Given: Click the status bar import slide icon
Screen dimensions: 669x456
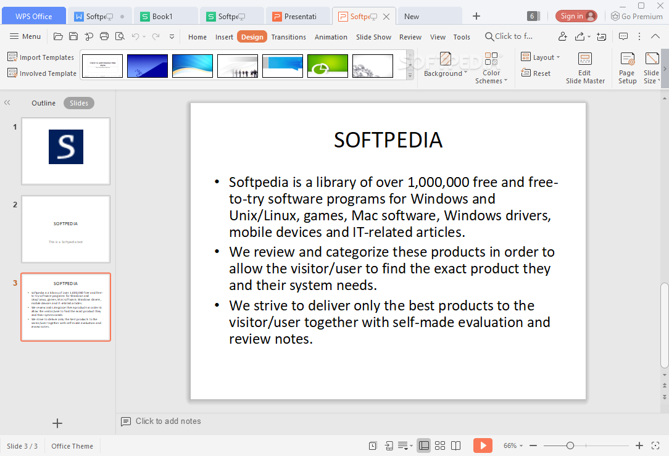Looking at the screenshot, I should point(389,446).
